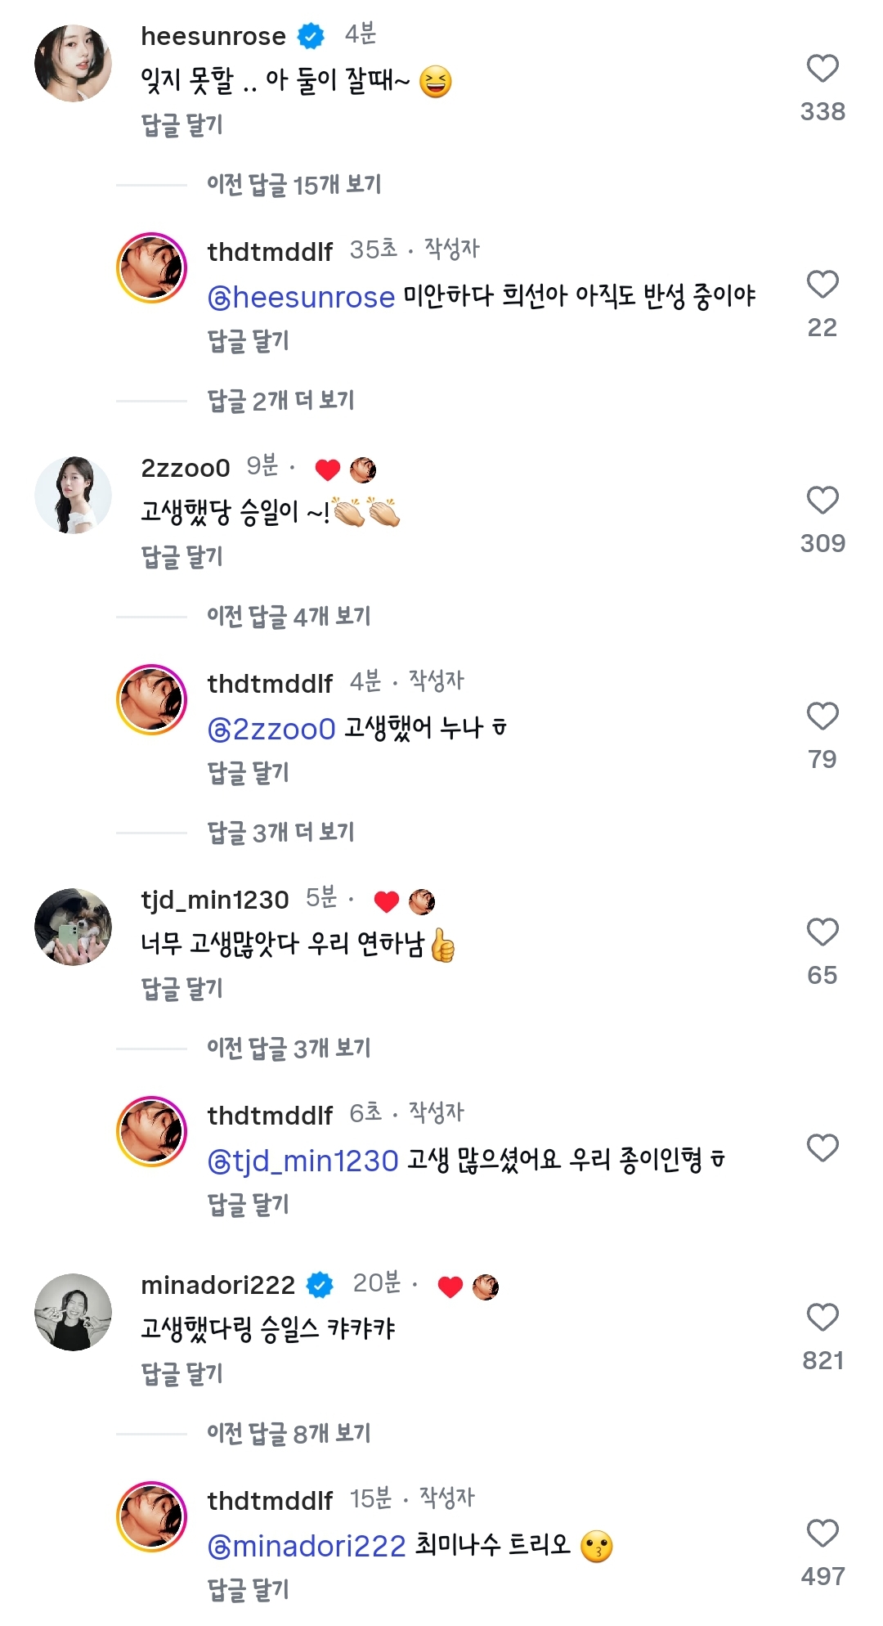Expand '이전 답글 15개 보기' previous replies

coord(294,185)
